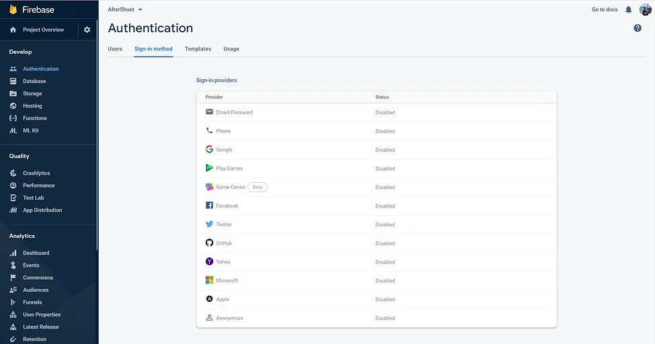Open project settings gear icon

tap(87, 30)
